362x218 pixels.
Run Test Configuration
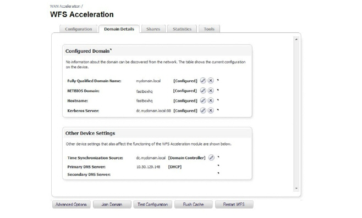pyautogui.click(x=152, y=204)
